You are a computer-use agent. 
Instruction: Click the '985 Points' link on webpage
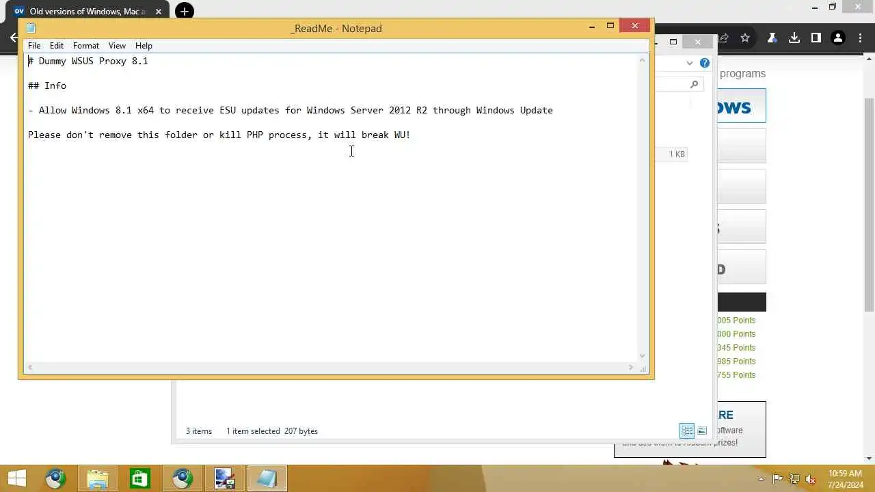click(736, 361)
